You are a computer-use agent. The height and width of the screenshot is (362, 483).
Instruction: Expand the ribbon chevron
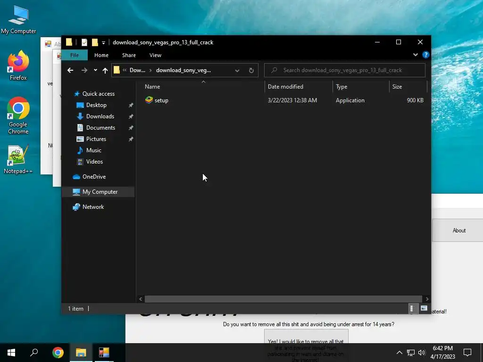[x=416, y=55]
